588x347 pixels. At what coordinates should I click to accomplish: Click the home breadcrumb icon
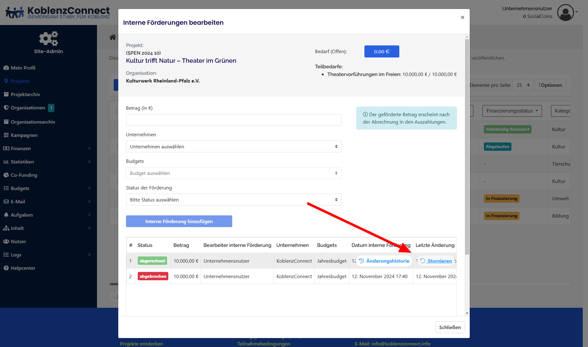click(112, 37)
